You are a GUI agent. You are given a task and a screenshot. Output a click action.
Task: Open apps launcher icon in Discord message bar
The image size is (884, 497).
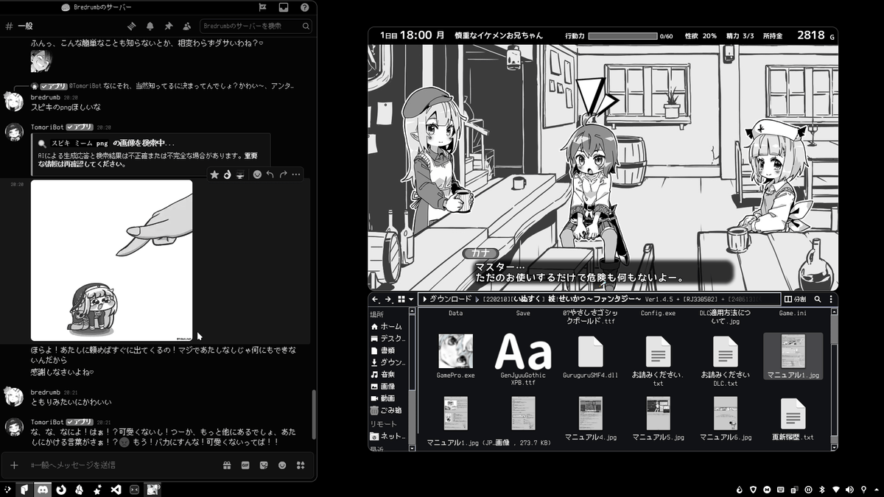[301, 465]
